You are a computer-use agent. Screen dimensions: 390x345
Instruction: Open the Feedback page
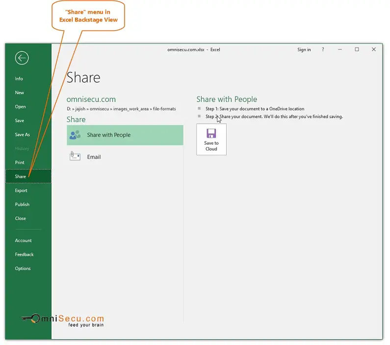tap(24, 255)
